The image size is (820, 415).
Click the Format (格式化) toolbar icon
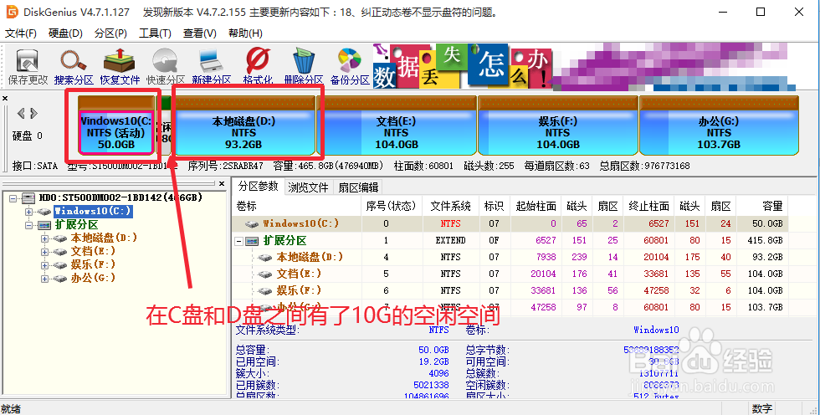coord(258,60)
